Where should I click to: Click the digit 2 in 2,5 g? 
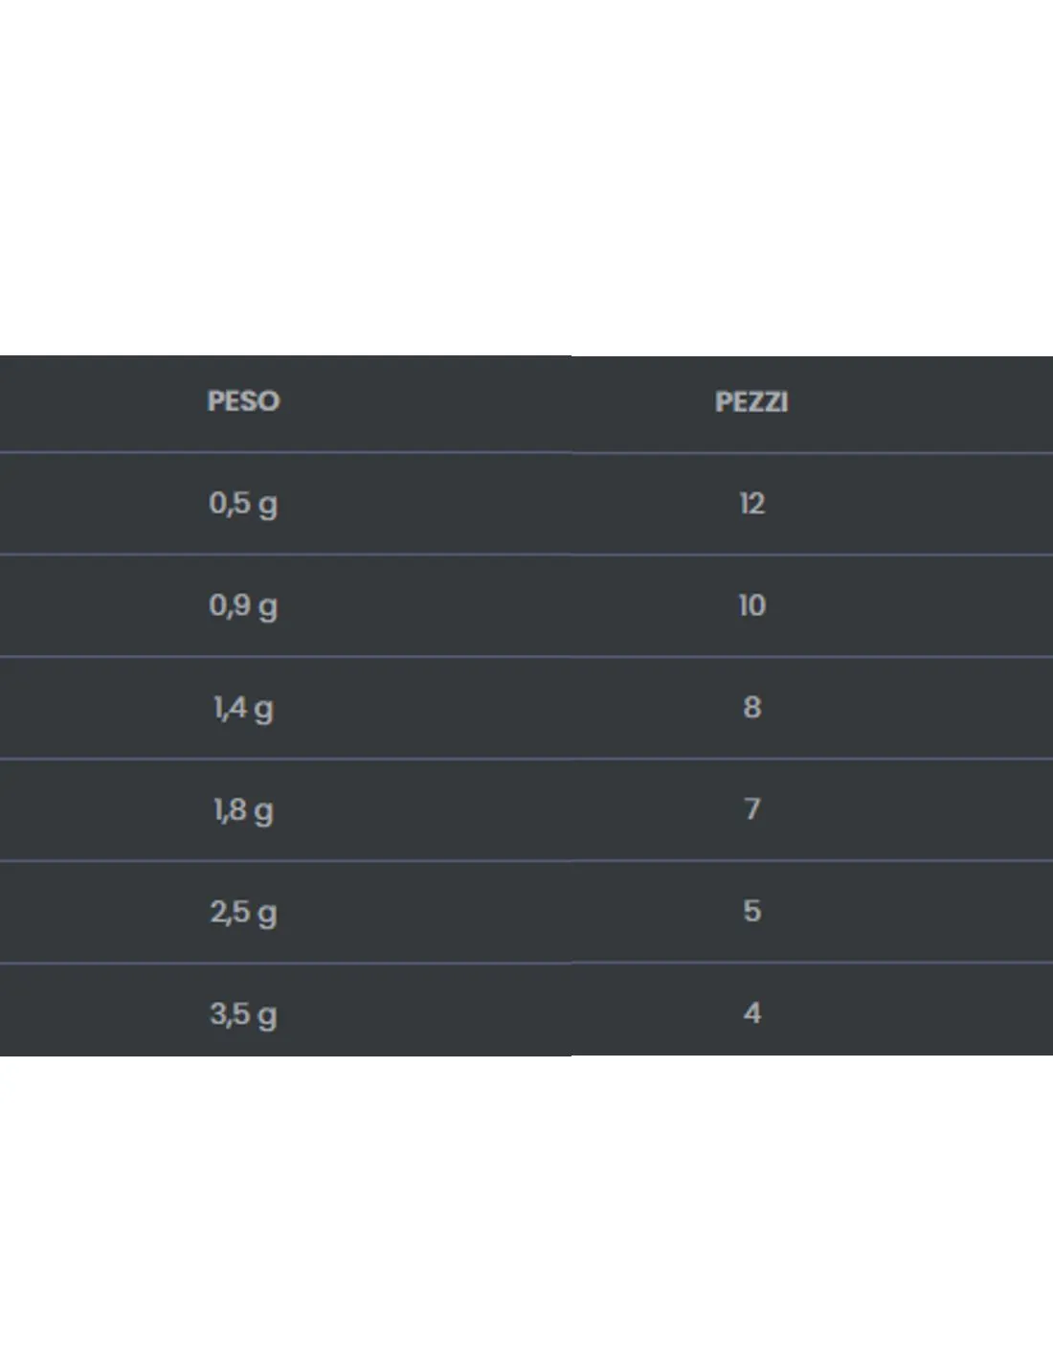tap(218, 911)
